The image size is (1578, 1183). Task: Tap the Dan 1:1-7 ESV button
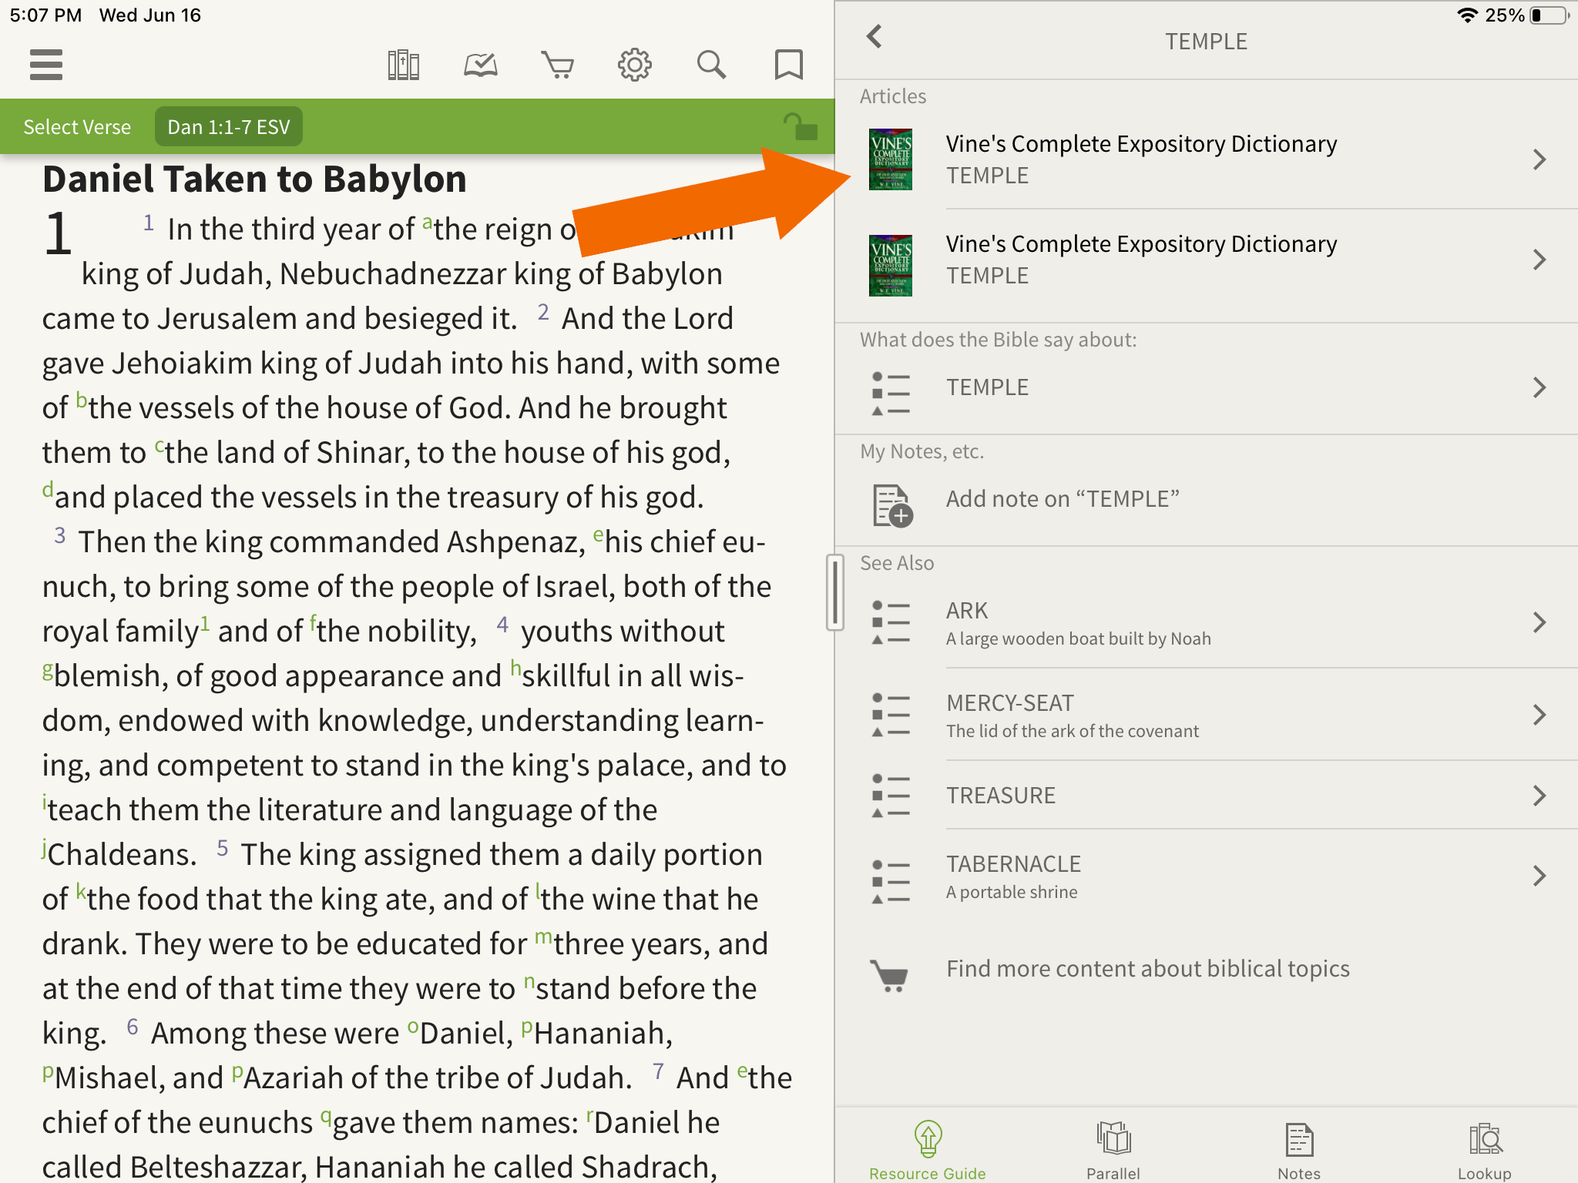click(228, 126)
